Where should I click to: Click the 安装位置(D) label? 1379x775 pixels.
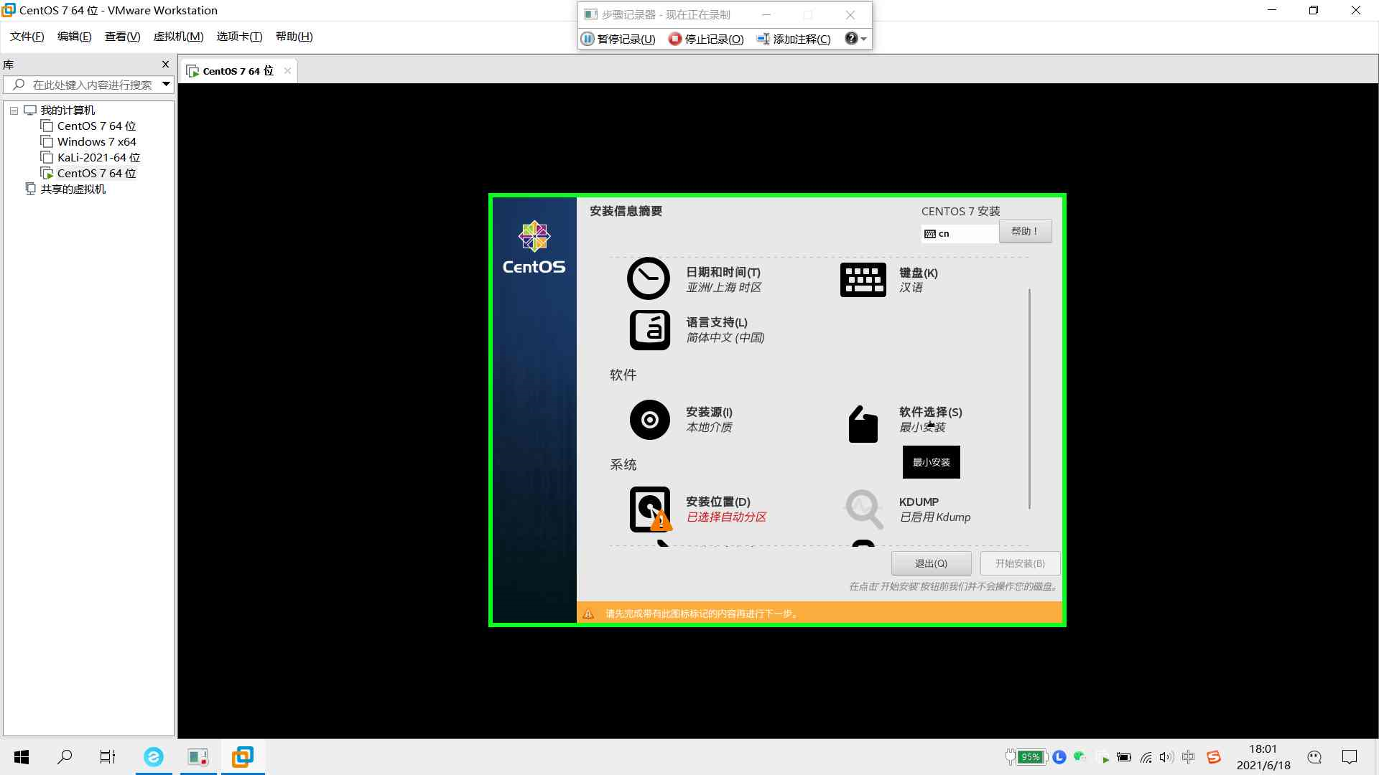(x=718, y=502)
